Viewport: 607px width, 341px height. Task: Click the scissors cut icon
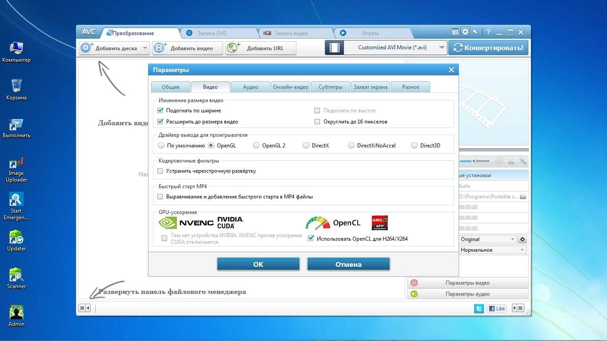point(511,161)
